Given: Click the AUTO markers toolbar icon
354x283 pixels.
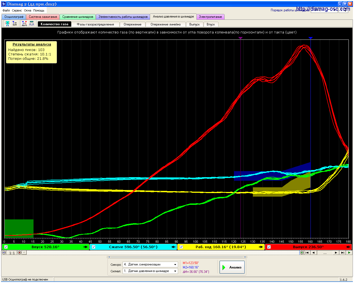Looking at the screenshot, I should 24,24.
